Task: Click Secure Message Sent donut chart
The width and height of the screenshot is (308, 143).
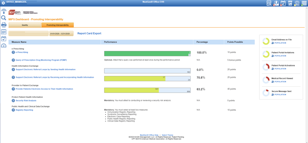Action: [x=266, y=93]
